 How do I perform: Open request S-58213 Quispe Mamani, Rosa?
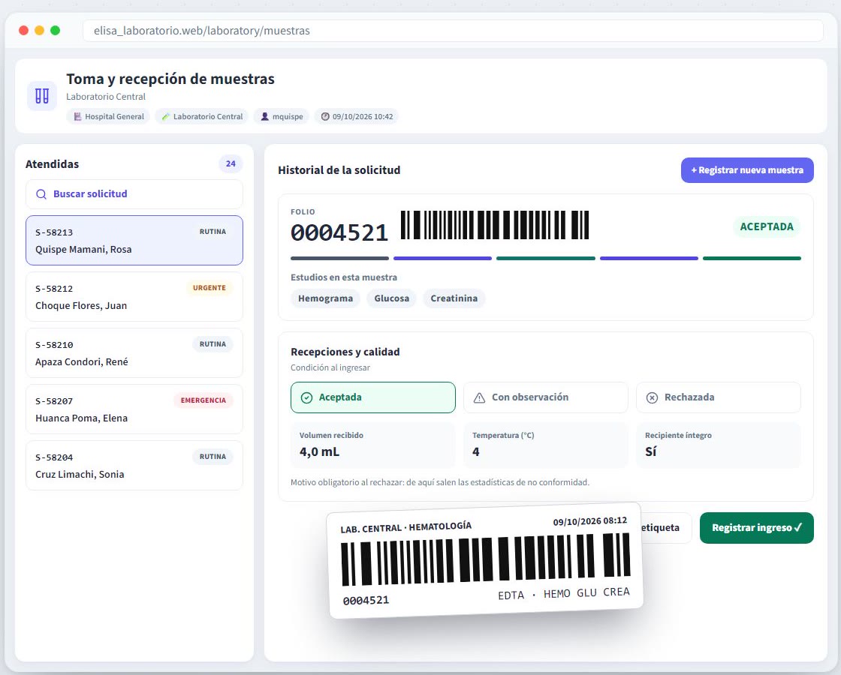[x=134, y=241]
